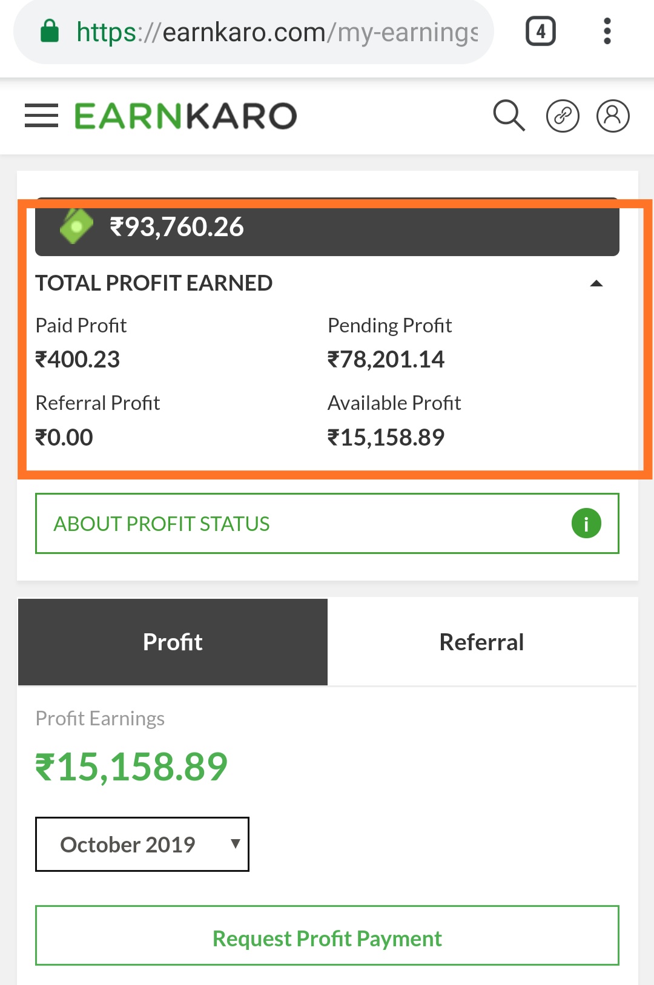Tap the green padlock security icon
654x985 pixels.
[x=50, y=31]
